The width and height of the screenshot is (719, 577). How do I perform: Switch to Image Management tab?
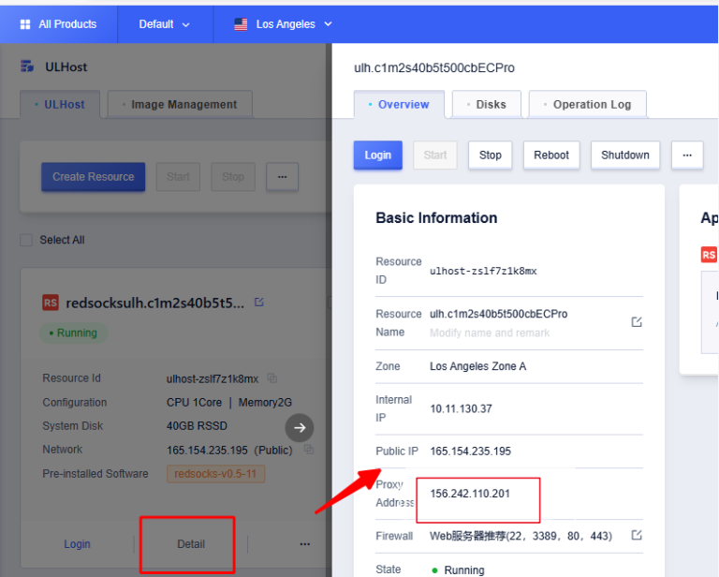(180, 105)
